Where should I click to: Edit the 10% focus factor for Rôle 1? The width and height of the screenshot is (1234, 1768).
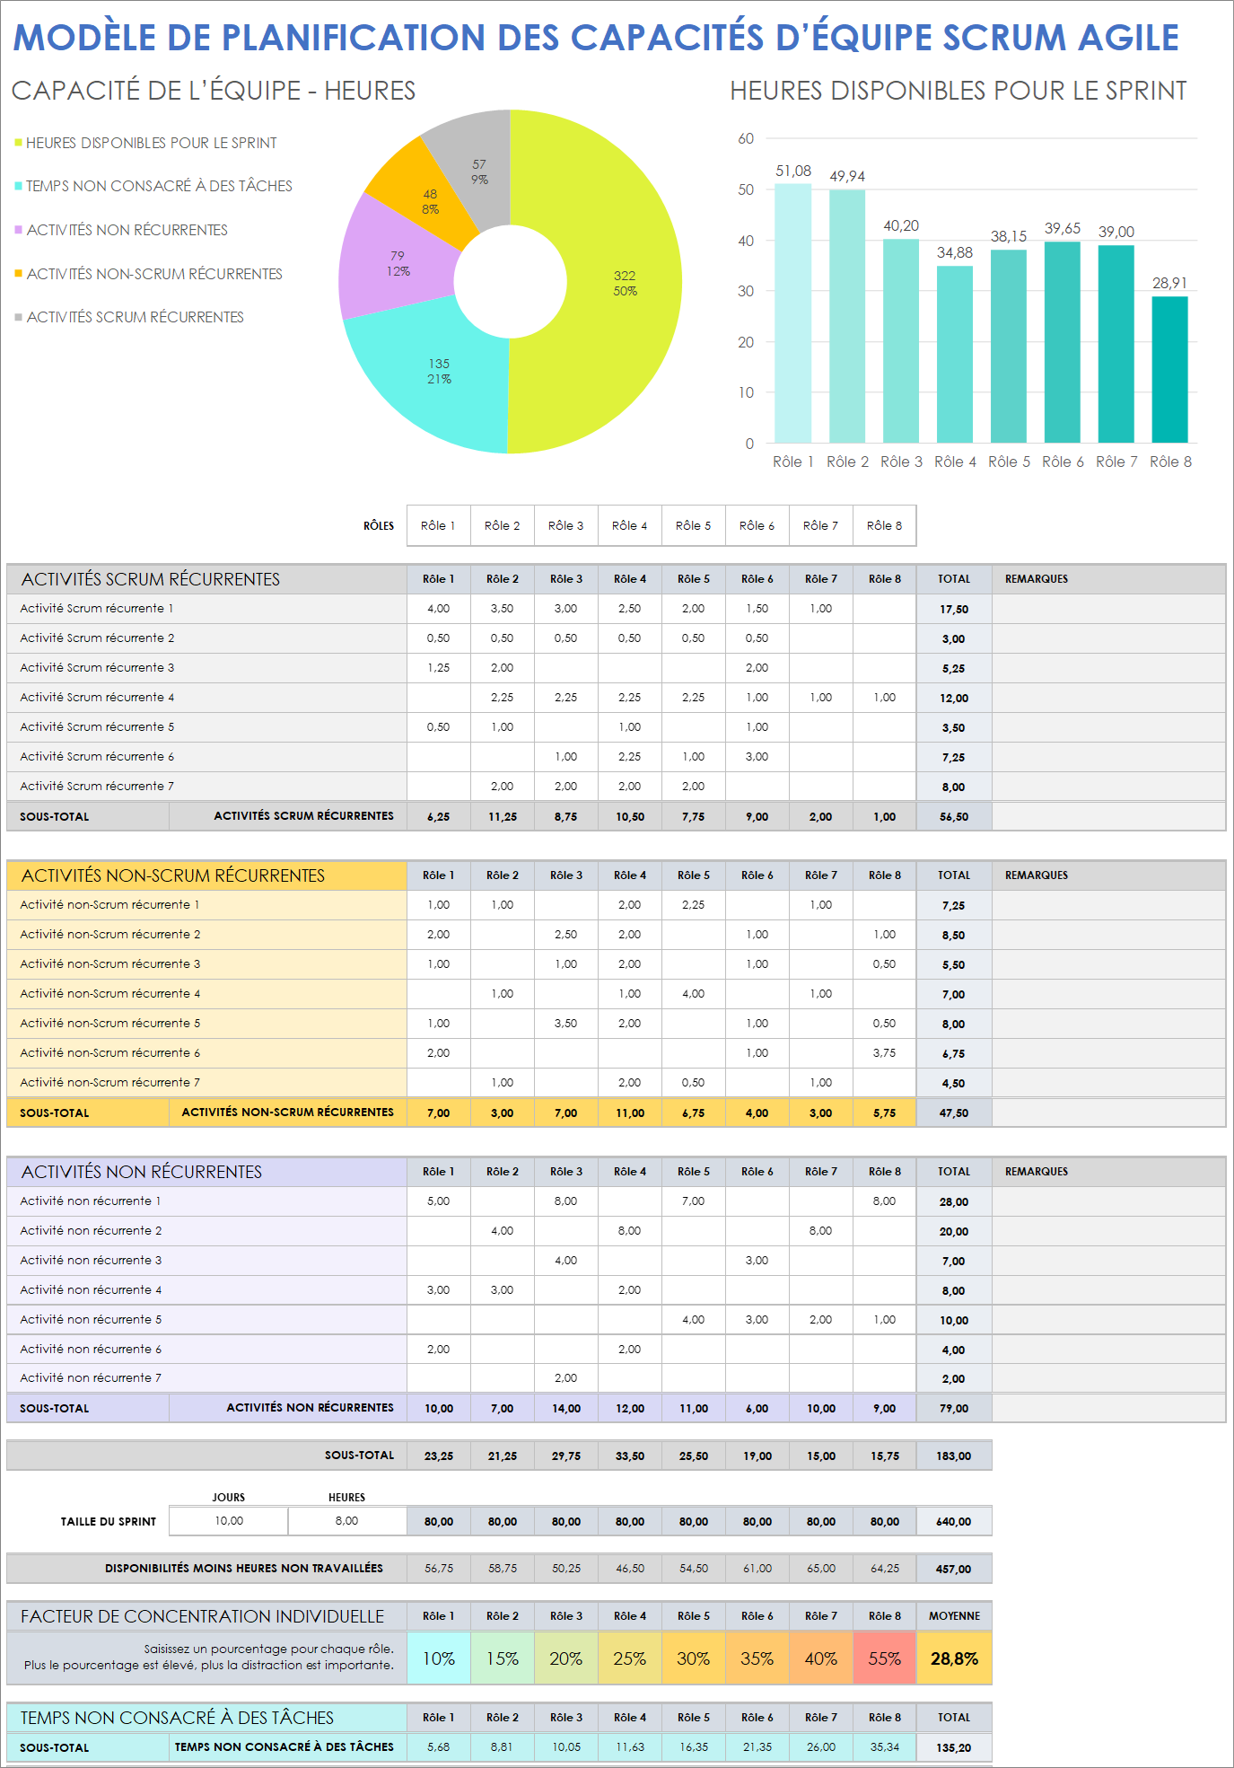coord(438,1658)
